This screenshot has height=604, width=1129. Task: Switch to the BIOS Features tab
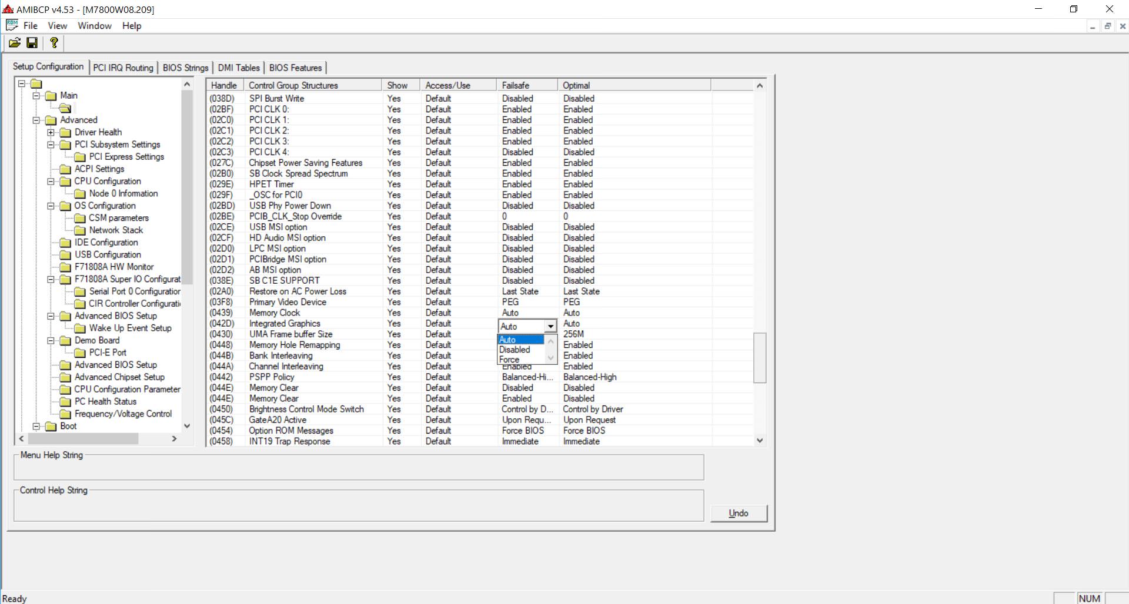tap(295, 68)
